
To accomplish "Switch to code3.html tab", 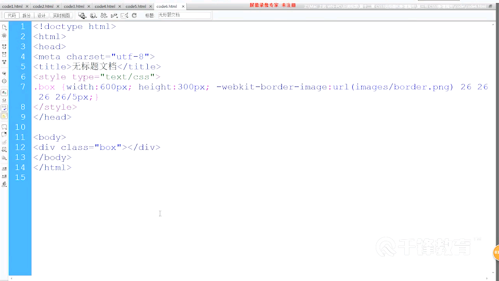I will coord(74,6).
